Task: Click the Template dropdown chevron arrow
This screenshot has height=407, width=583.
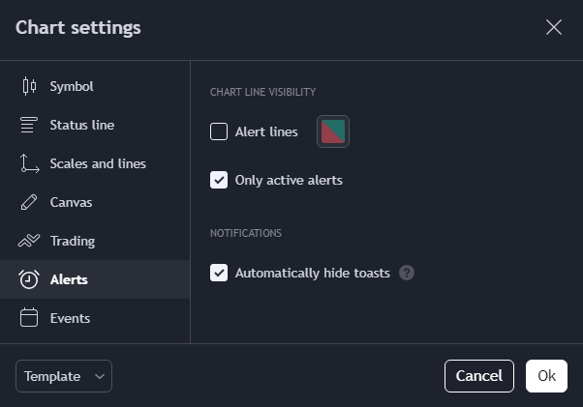Action: (100, 377)
